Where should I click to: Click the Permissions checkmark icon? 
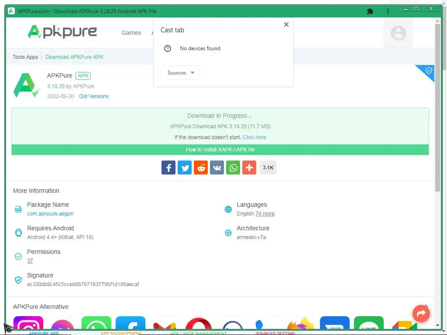click(18, 256)
